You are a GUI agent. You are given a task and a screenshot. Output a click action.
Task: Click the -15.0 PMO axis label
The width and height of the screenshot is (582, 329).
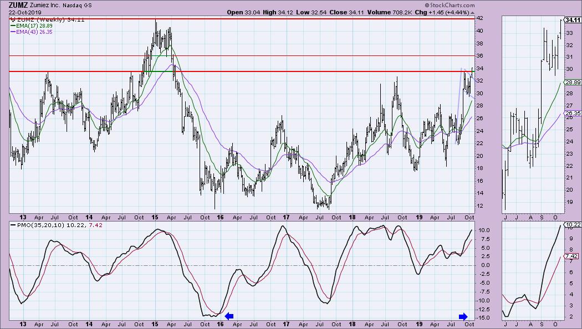coord(483,318)
